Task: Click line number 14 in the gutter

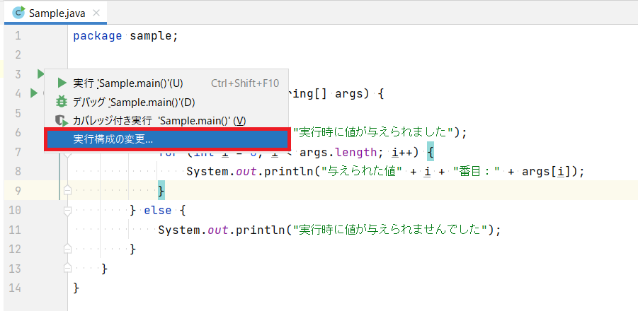Action: point(15,288)
